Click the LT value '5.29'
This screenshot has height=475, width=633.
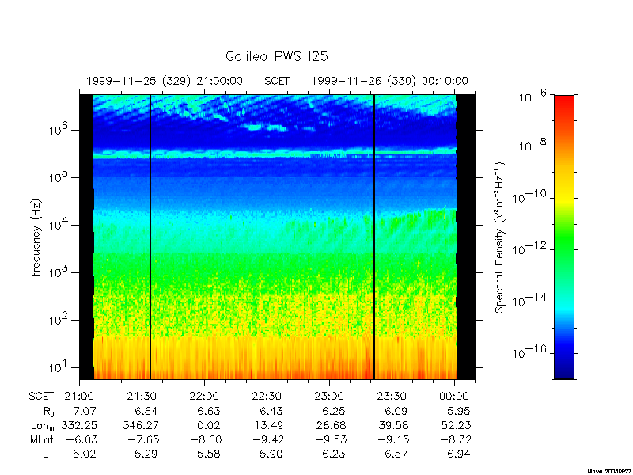click(x=146, y=454)
